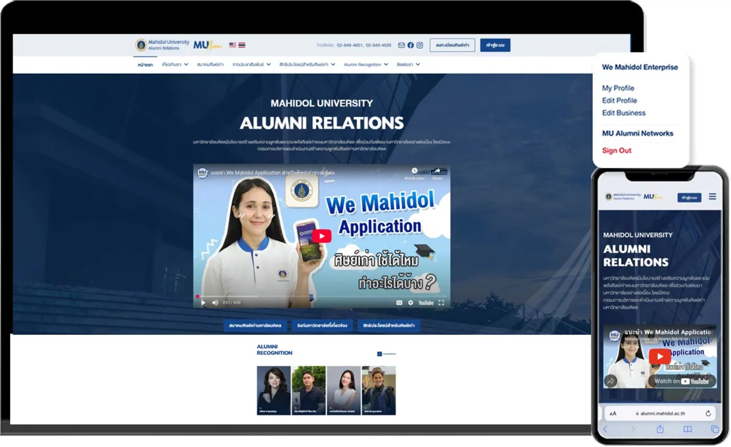731x447 pixels.
Task: Expand the fifth navigation item benefits dropdown
Action: pos(307,64)
